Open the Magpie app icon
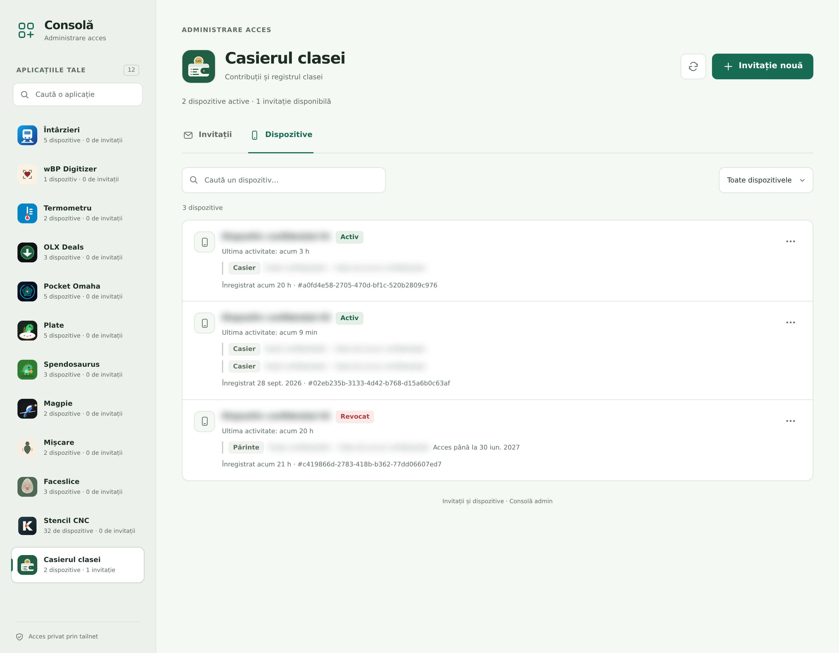 (27, 408)
